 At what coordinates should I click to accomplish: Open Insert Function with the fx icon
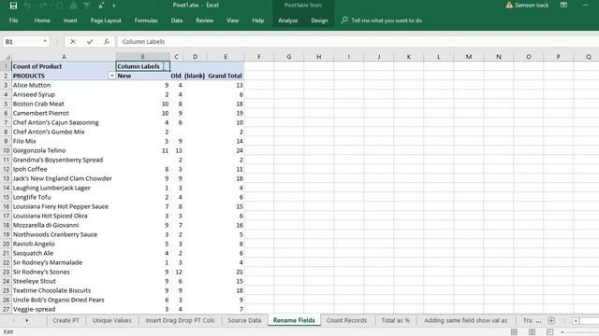click(x=106, y=41)
